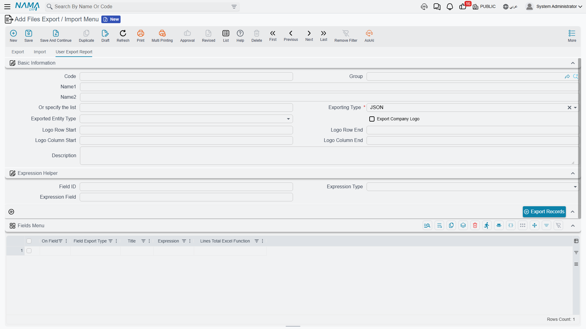Image resolution: width=586 pixels, height=329 pixels.
Task: Click add row icon in Fields Menu
Action: (439, 225)
